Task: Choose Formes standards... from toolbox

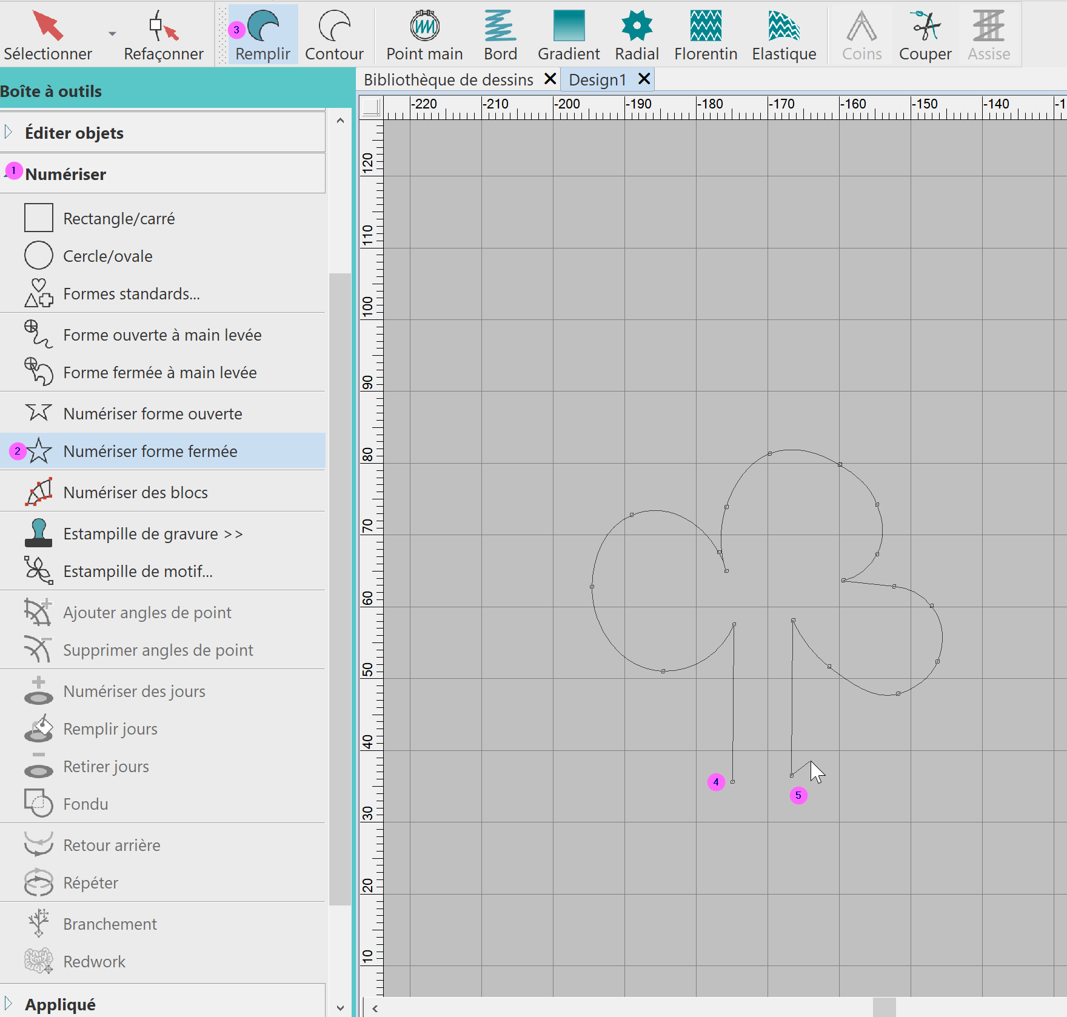Action: (131, 294)
